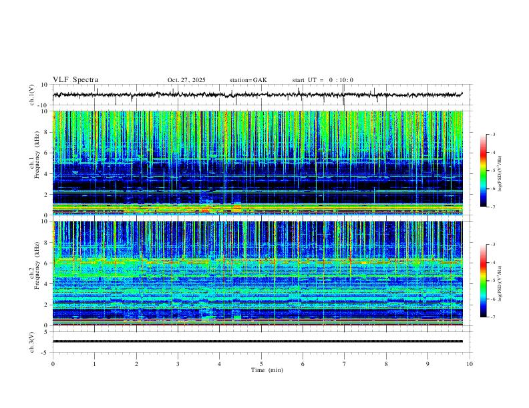Click the '10' tick on the time axis
Image resolution: width=529 pixels, height=408 pixels.
(470, 364)
